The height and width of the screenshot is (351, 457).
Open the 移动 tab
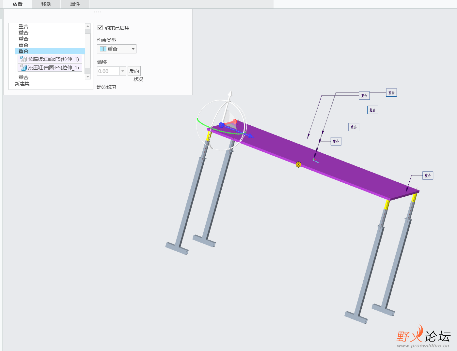tap(46, 4)
